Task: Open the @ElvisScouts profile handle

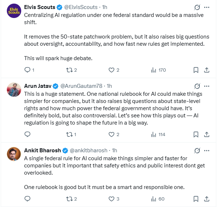Action: [83, 7]
